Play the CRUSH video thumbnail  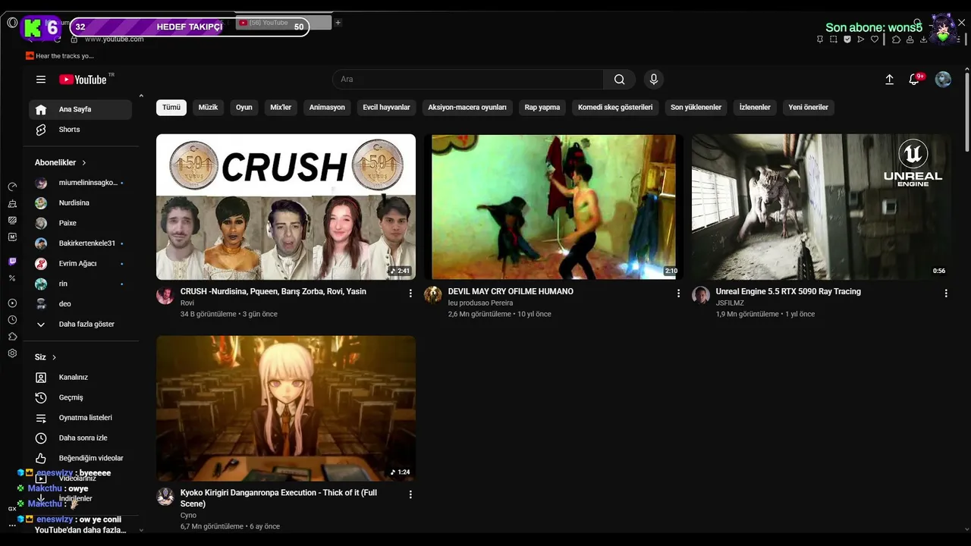286,207
